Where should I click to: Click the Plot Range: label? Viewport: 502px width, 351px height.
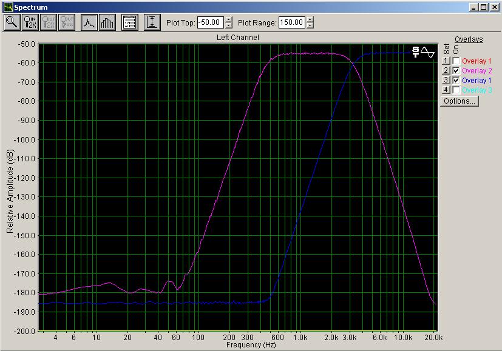pyautogui.click(x=257, y=22)
